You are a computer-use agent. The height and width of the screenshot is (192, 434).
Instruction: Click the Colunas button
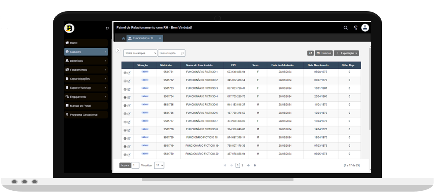tap(324, 53)
